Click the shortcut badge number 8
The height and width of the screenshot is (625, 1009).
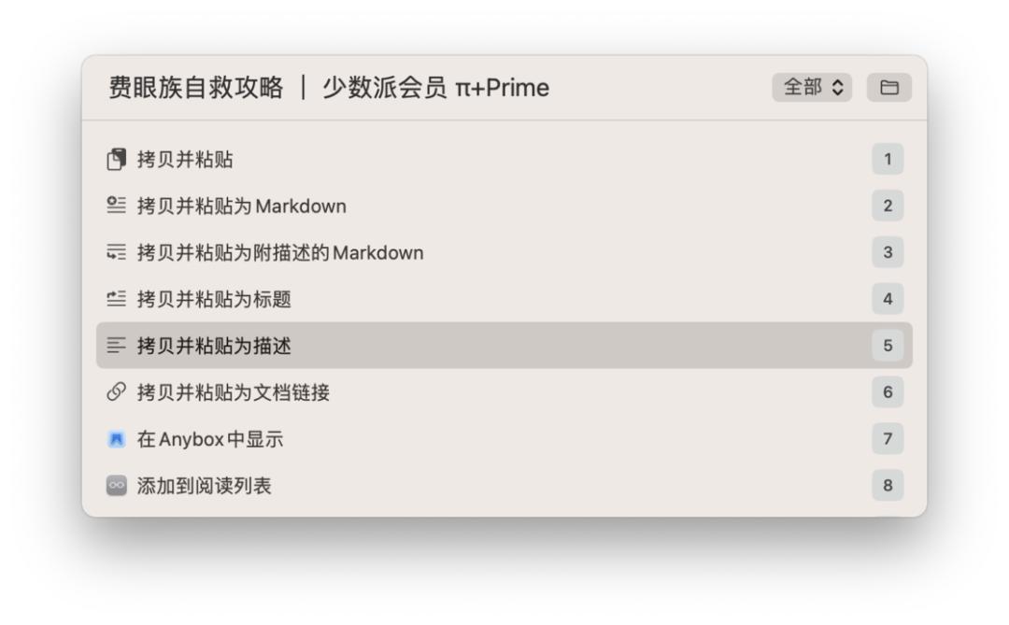(888, 485)
